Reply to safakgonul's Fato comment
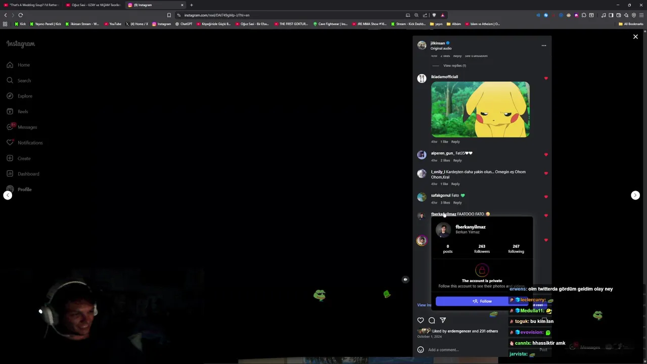This screenshot has height=364, width=647. 457,203
